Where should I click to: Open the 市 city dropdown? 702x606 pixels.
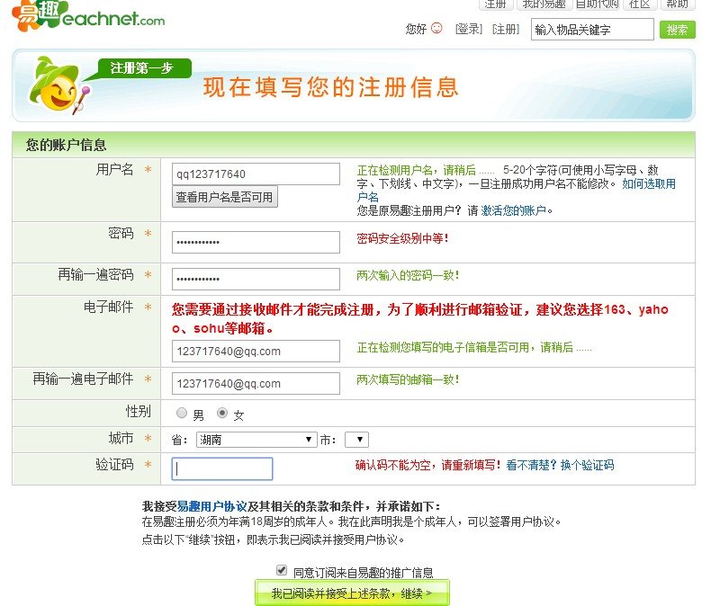(356, 440)
